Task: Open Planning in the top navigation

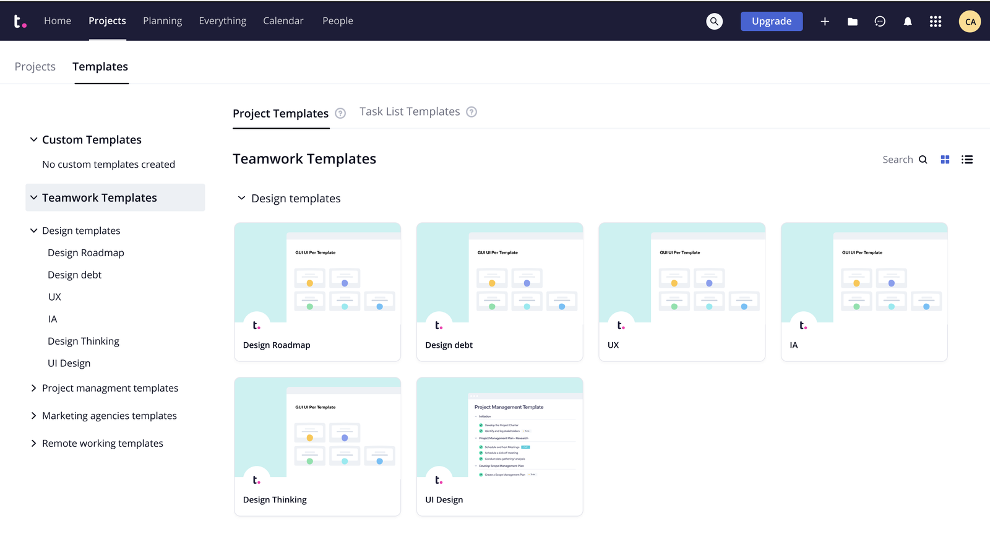Action: (163, 21)
